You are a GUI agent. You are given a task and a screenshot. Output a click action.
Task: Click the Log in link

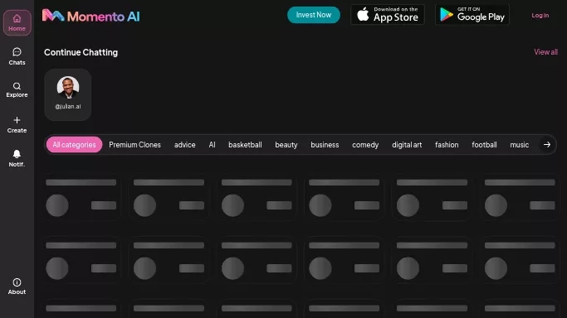point(540,15)
